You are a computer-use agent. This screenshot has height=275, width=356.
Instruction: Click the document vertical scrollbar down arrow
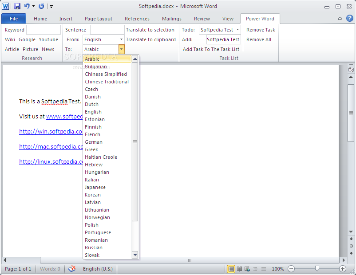(x=351, y=232)
